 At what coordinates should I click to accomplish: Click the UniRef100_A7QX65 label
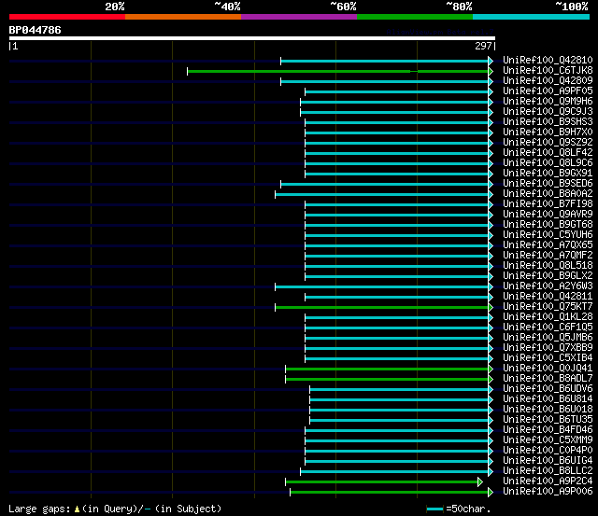548,245
